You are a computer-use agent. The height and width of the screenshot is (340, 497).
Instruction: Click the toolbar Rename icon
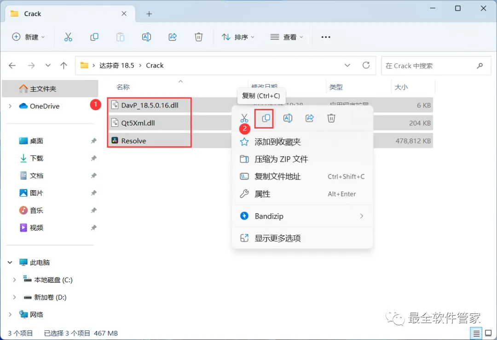click(x=146, y=37)
